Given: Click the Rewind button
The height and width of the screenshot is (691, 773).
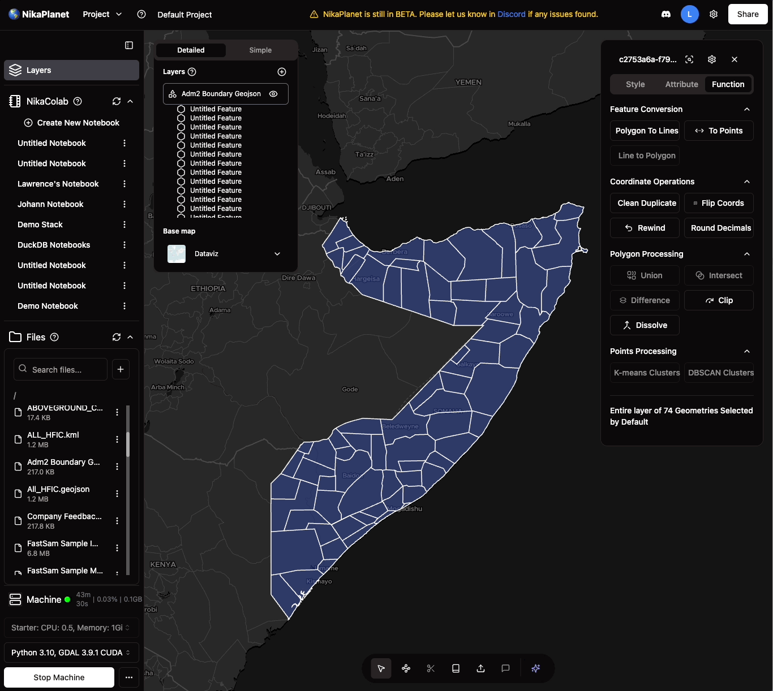Looking at the screenshot, I should 645,228.
